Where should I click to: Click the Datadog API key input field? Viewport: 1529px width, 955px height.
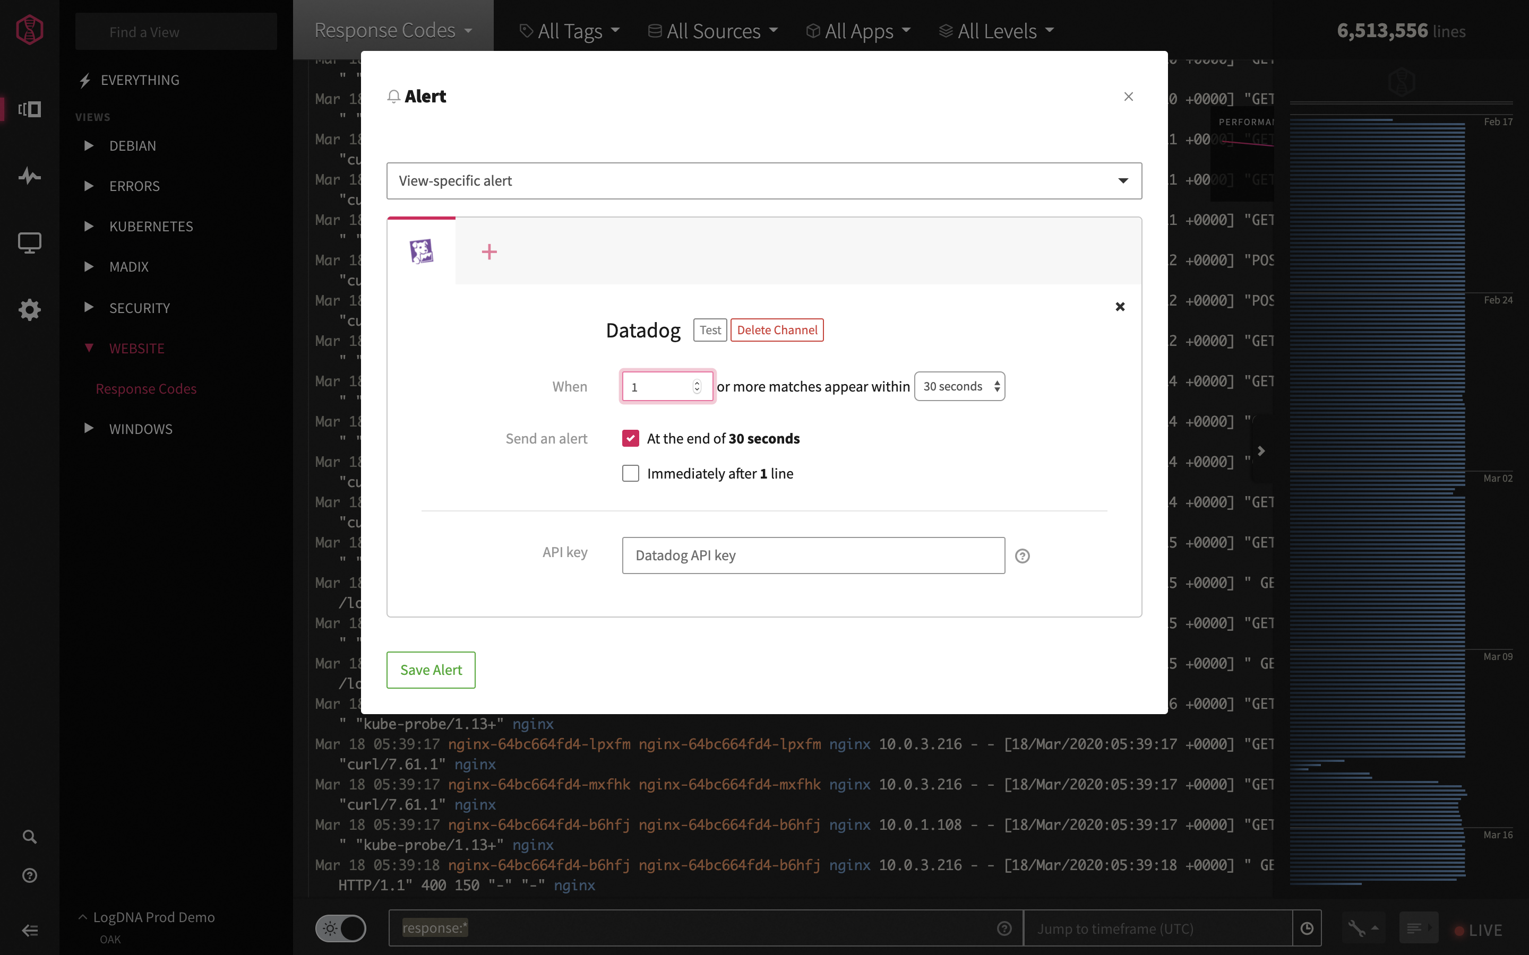813,555
